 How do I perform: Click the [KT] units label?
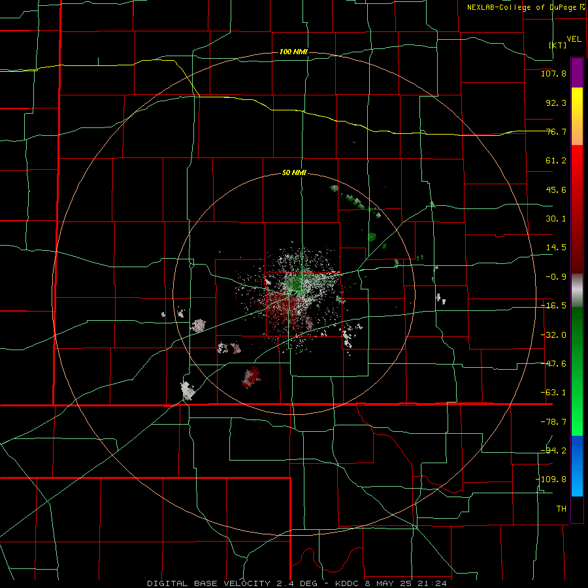pyautogui.click(x=558, y=45)
